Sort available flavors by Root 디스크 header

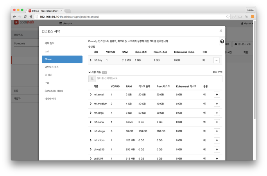pos(163,86)
